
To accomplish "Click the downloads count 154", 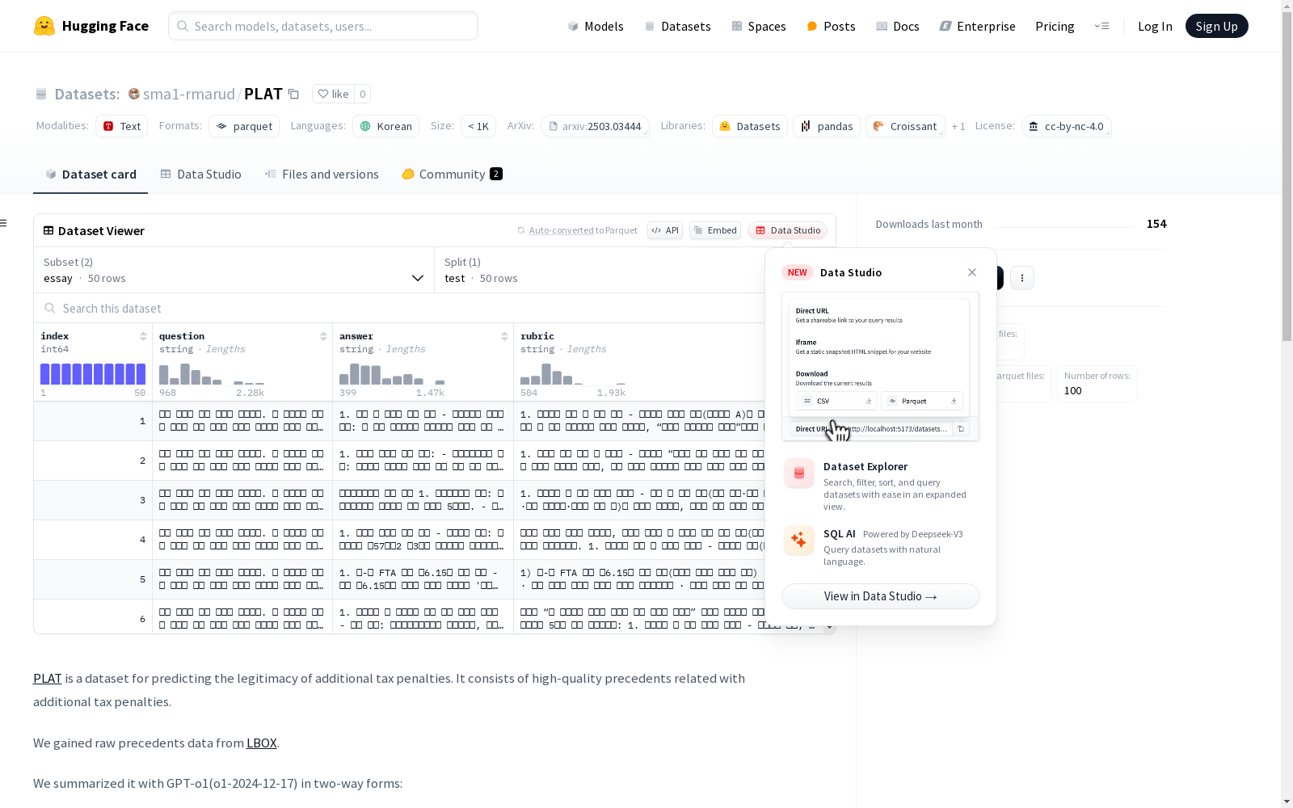I will (1156, 224).
